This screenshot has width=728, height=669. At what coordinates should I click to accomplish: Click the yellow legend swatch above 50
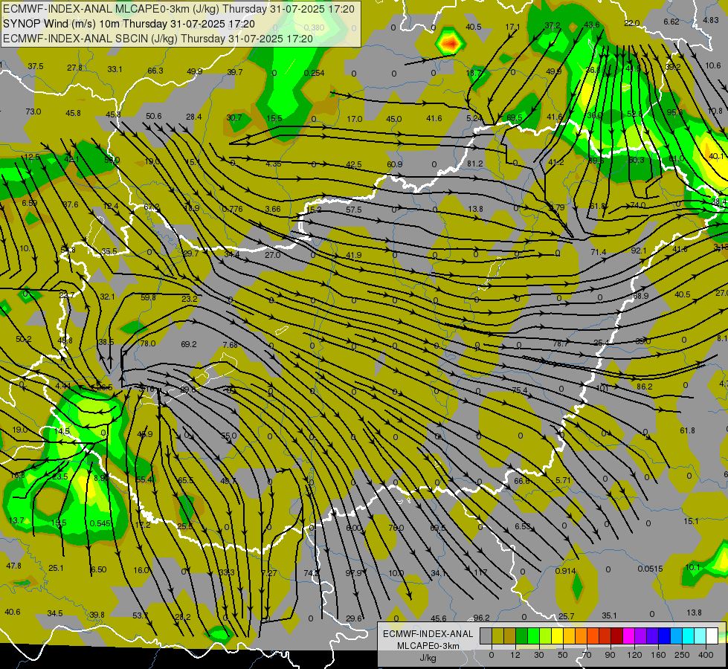click(x=557, y=636)
